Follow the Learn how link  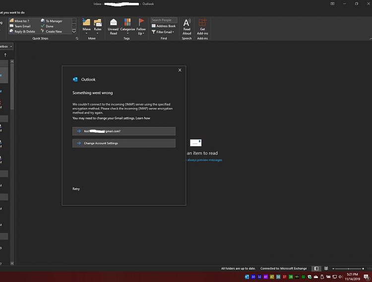pos(143,118)
